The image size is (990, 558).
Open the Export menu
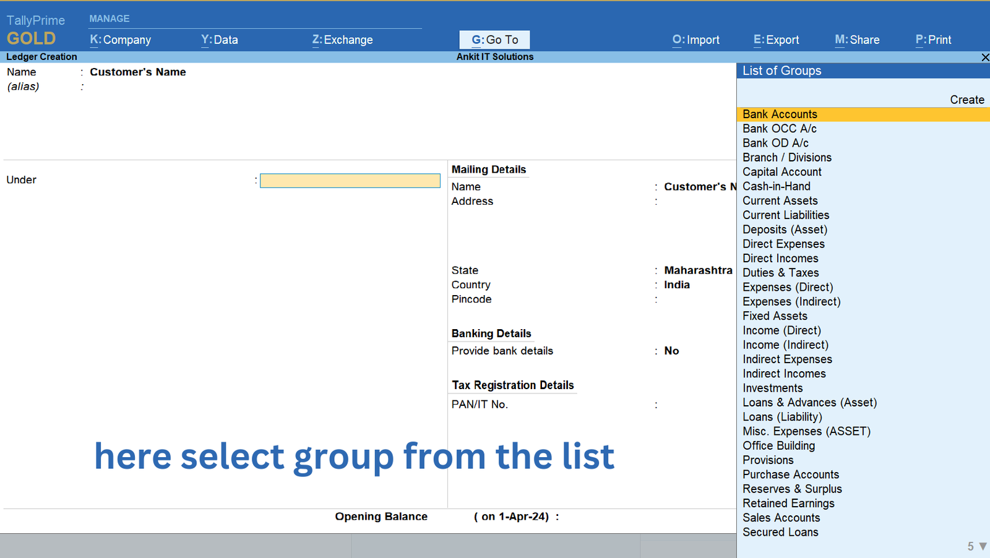[x=776, y=40]
